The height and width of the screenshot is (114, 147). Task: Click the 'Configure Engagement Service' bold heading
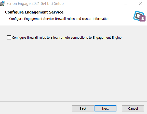point(34,12)
